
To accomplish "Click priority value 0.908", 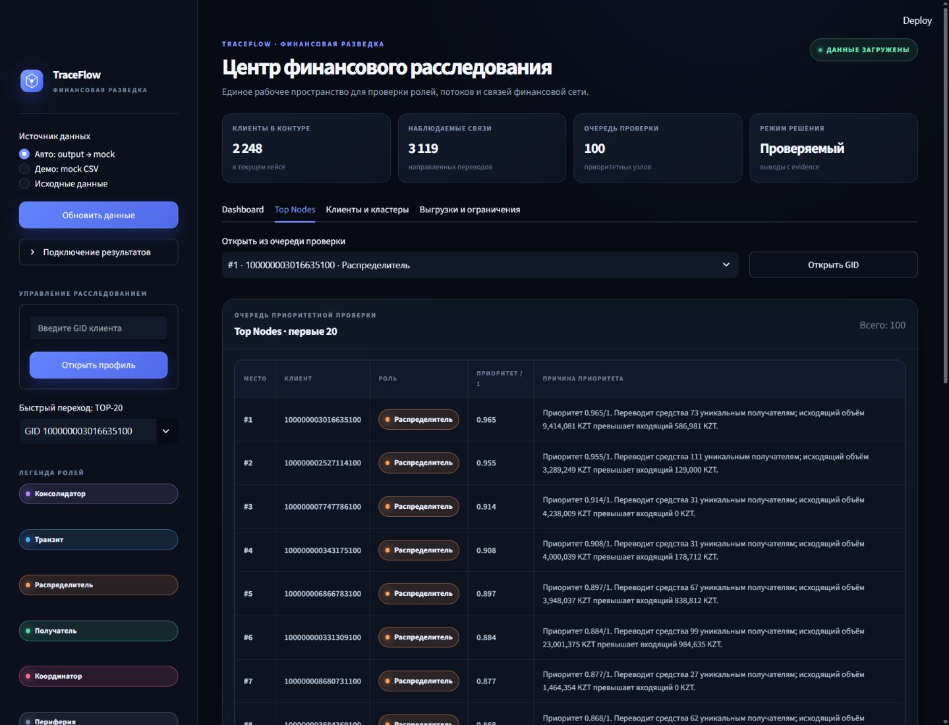I will tap(486, 550).
